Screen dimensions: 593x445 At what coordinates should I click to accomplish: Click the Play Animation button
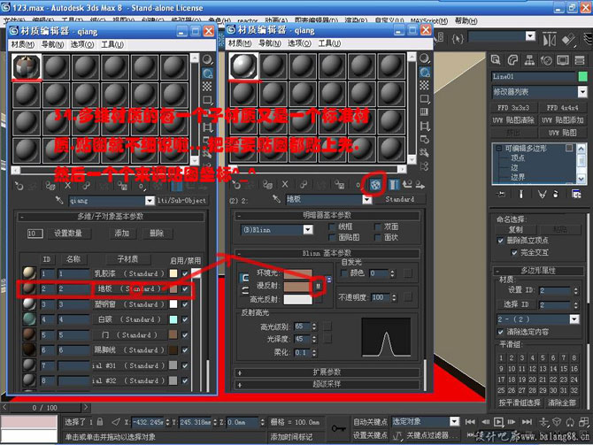pos(498,422)
